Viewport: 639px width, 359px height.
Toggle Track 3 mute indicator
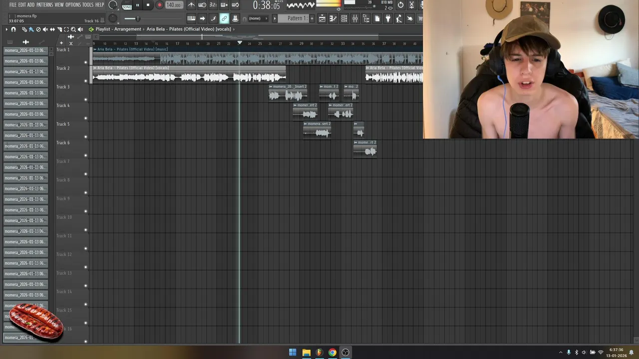(85, 100)
